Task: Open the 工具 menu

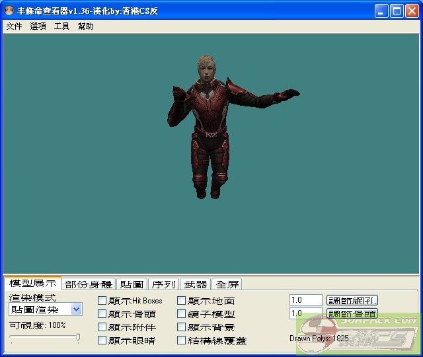Action: pyautogui.click(x=61, y=26)
